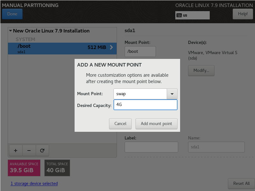
Task: Click the swap mount point text field
Action: [140, 94]
